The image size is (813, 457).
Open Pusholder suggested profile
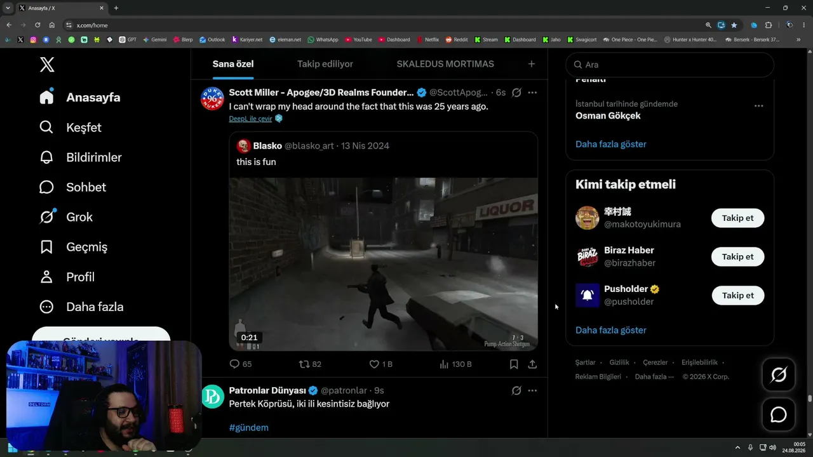click(x=631, y=295)
